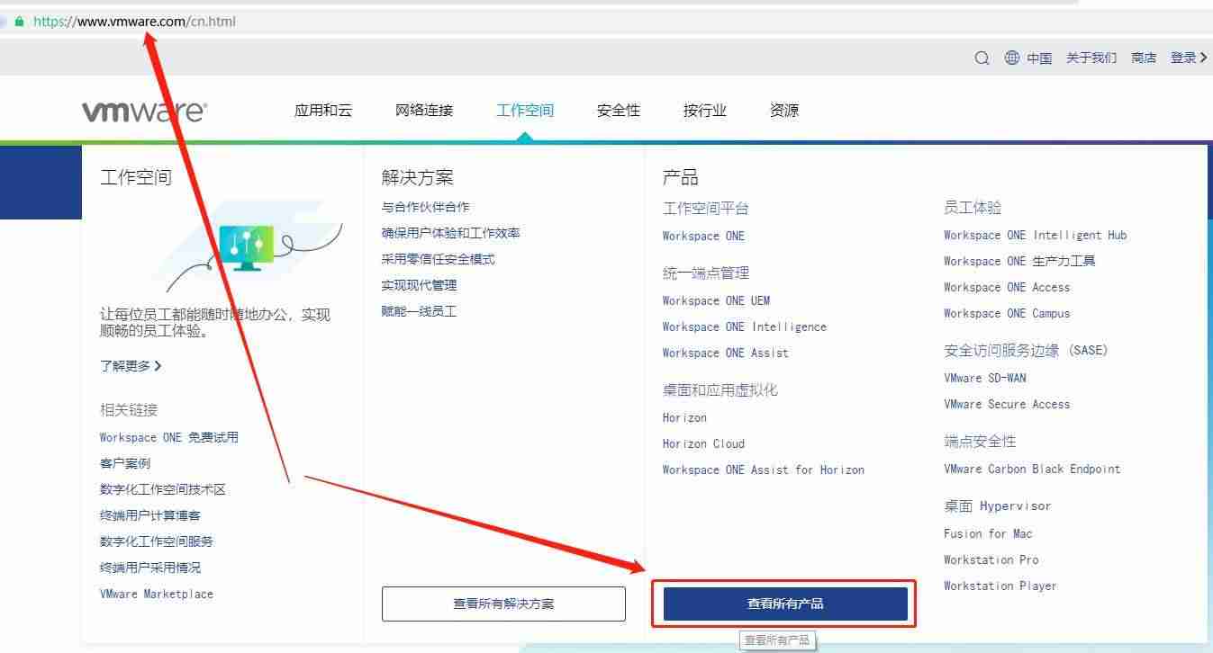Open 赋能一线员工 link
The width and height of the screenshot is (1213, 653).
(x=419, y=311)
